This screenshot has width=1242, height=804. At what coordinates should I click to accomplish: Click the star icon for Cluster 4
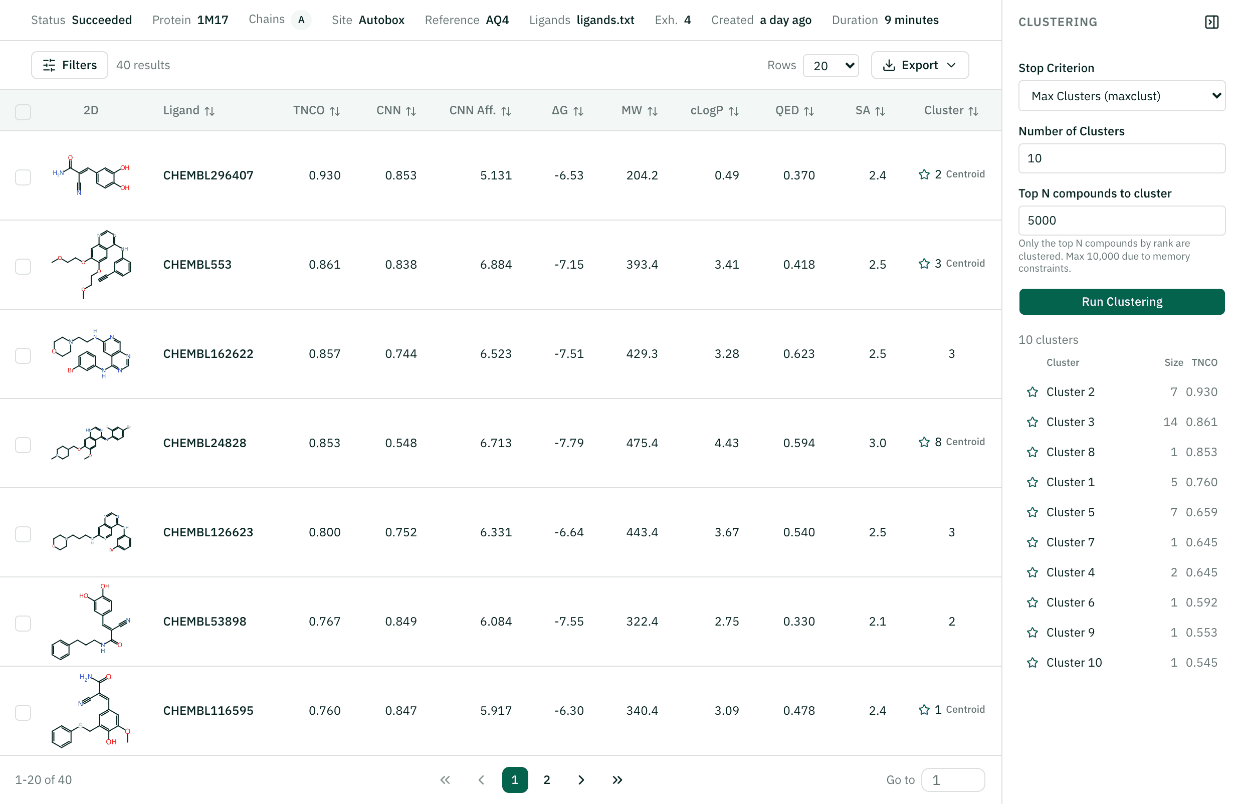pyautogui.click(x=1032, y=572)
